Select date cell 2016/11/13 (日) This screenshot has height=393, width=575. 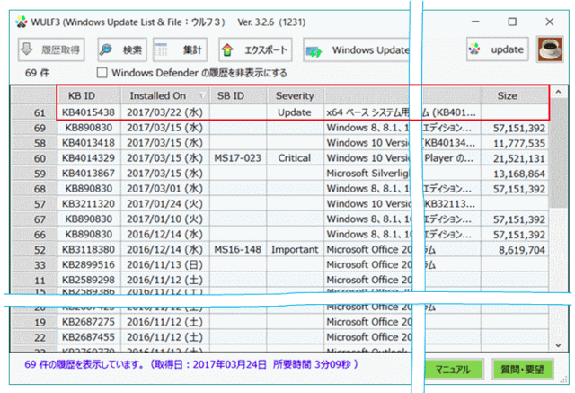[x=165, y=265]
